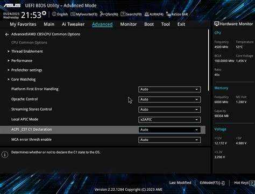The image size is (255, 194).
Task: Open the Local APIC Mode x2APIC dropdown
Action: click(x=169, y=119)
